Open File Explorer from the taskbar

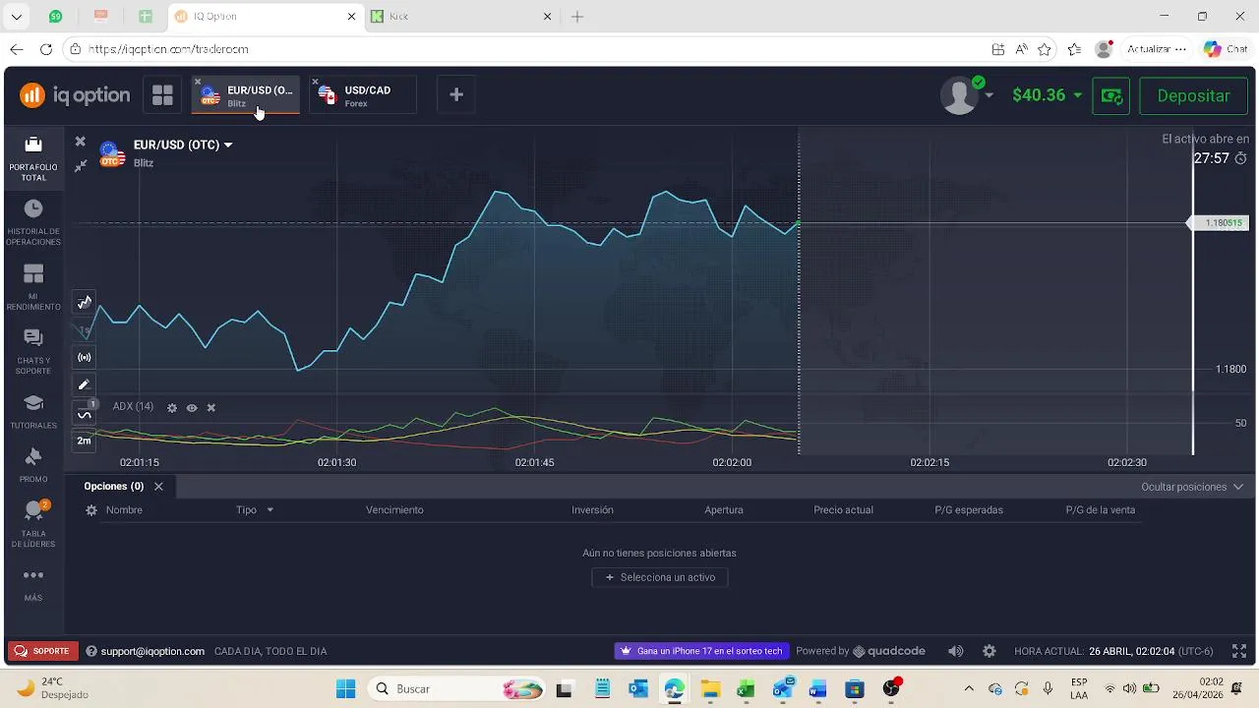pos(710,689)
